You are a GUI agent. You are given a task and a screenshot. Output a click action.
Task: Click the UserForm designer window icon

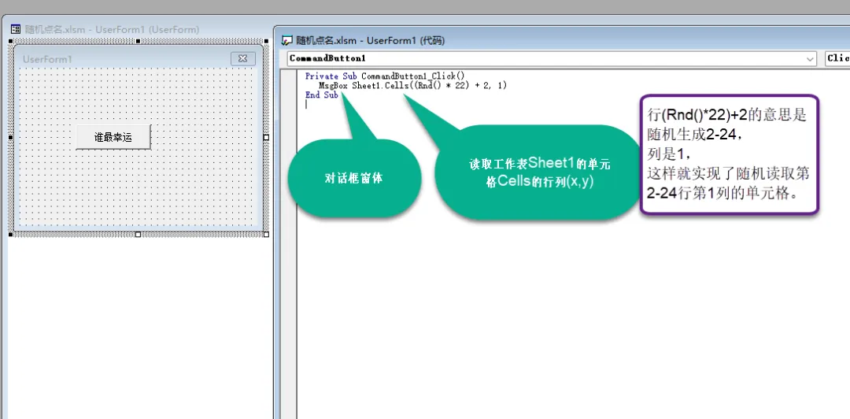pos(16,29)
